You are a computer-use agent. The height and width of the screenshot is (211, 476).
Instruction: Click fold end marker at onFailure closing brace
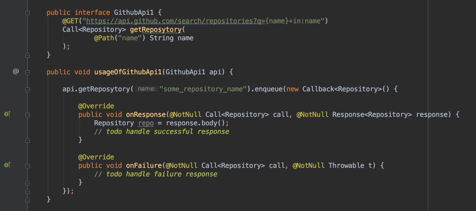[27, 183]
